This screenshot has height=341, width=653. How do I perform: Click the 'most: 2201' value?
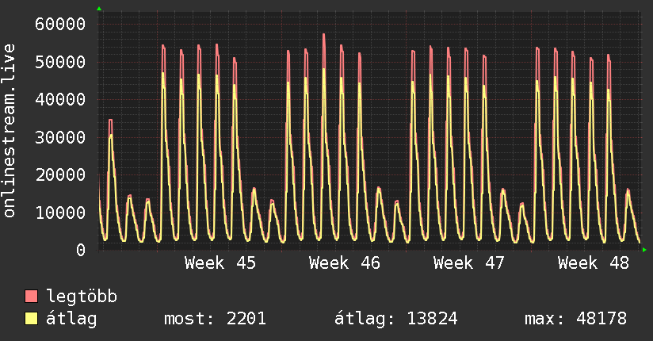(x=215, y=319)
